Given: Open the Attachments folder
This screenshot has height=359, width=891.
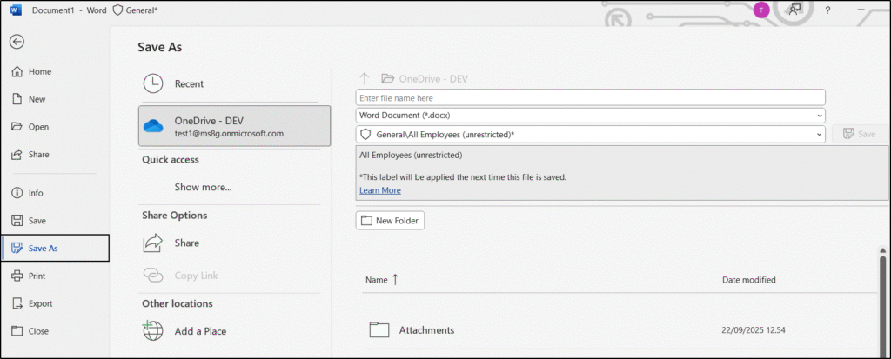Looking at the screenshot, I should tap(425, 330).
